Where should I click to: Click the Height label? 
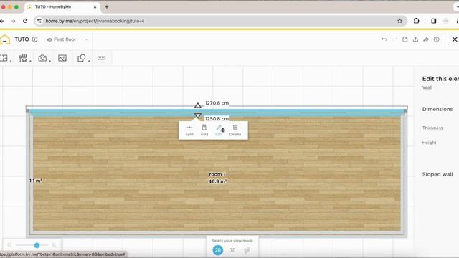tap(429, 143)
